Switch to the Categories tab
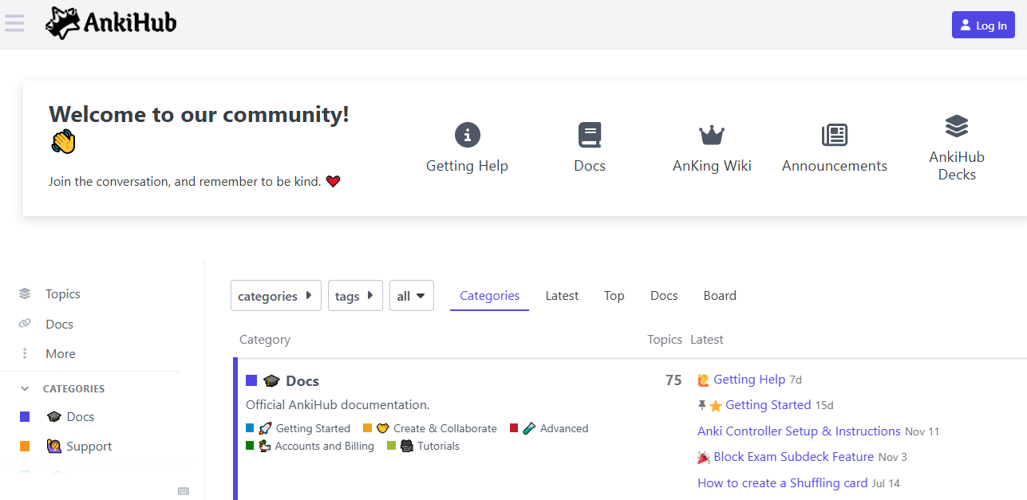 tap(489, 296)
